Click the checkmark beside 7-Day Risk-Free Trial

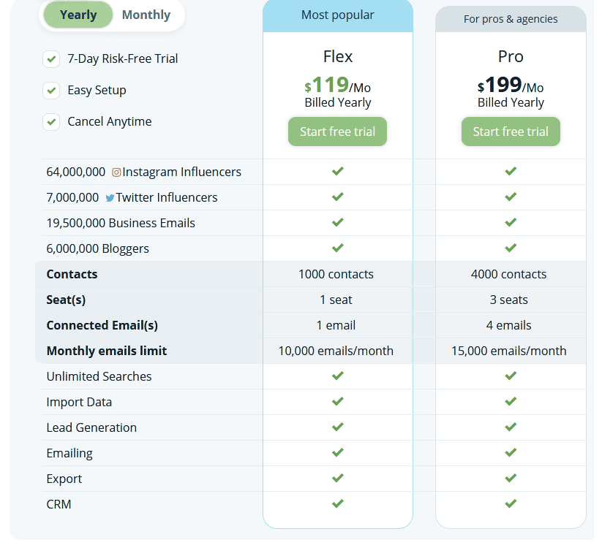(x=51, y=58)
